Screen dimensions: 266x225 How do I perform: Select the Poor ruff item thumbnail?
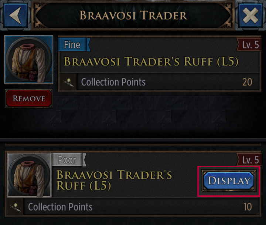[x=29, y=175]
